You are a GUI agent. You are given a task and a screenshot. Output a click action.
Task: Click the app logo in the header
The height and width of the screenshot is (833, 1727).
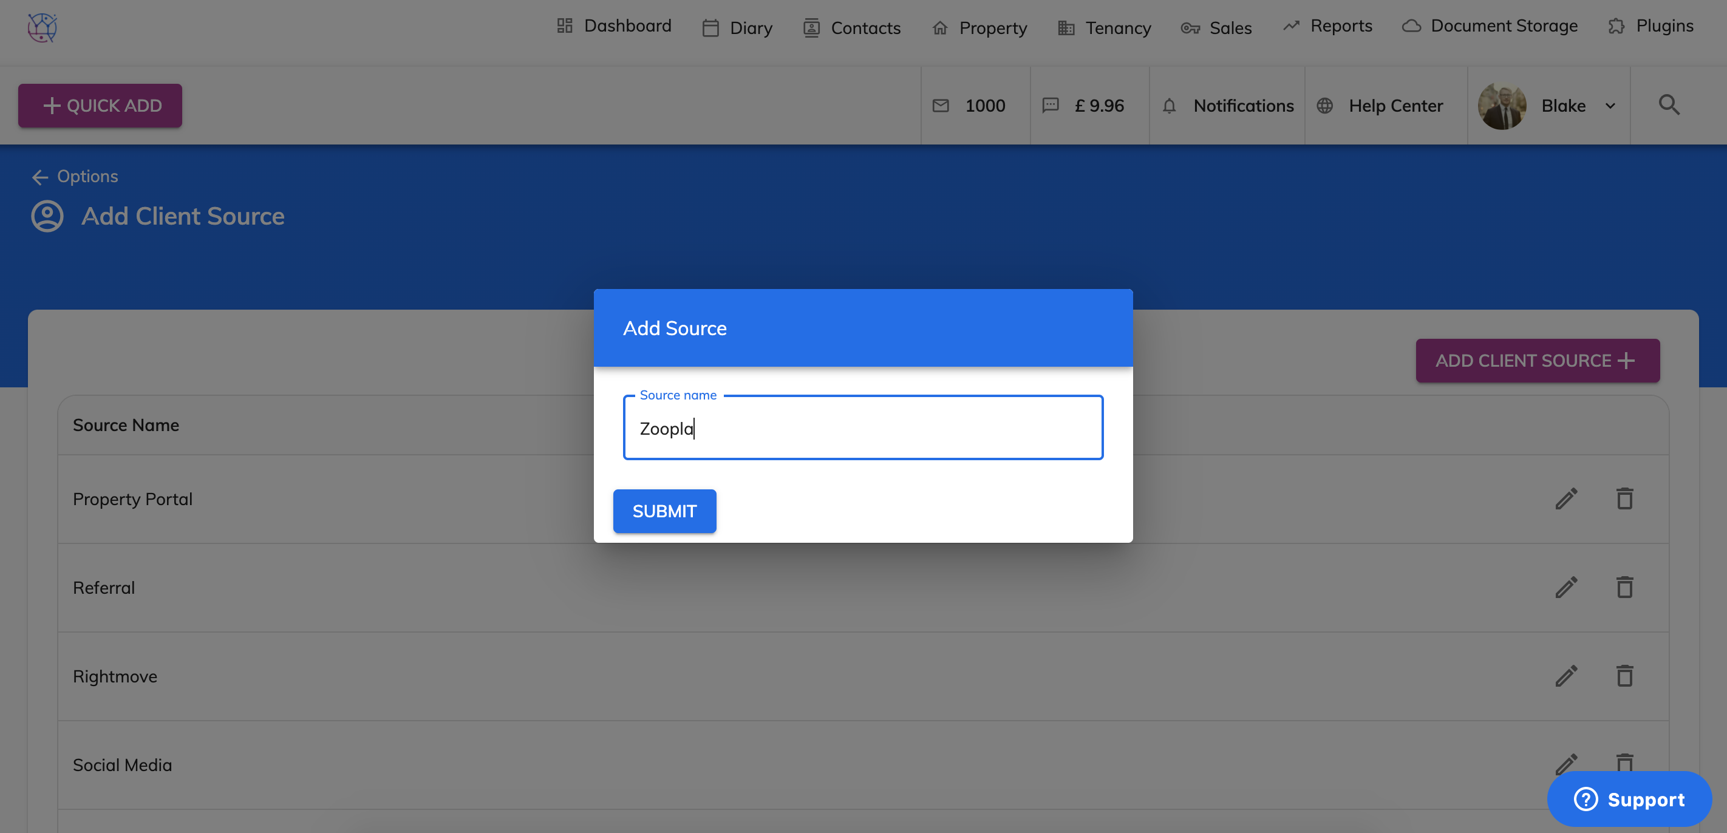[43, 28]
